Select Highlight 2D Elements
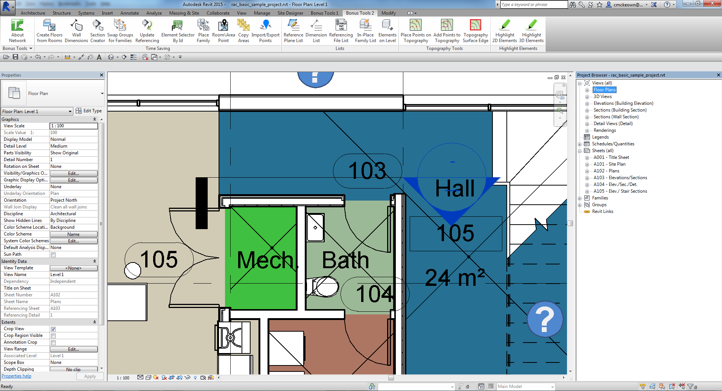This screenshot has width=722, height=391. [504, 30]
